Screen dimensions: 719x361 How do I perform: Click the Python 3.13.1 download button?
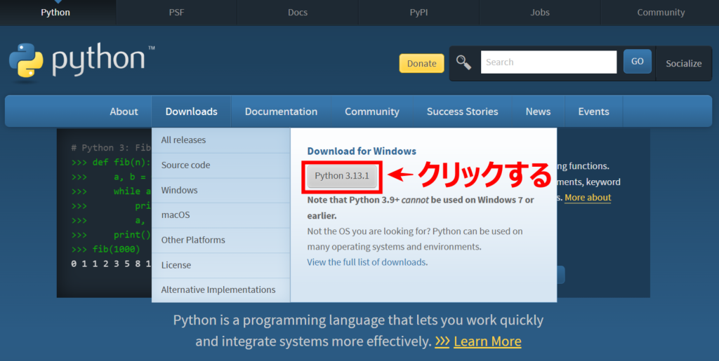click(x=342, y=176)
